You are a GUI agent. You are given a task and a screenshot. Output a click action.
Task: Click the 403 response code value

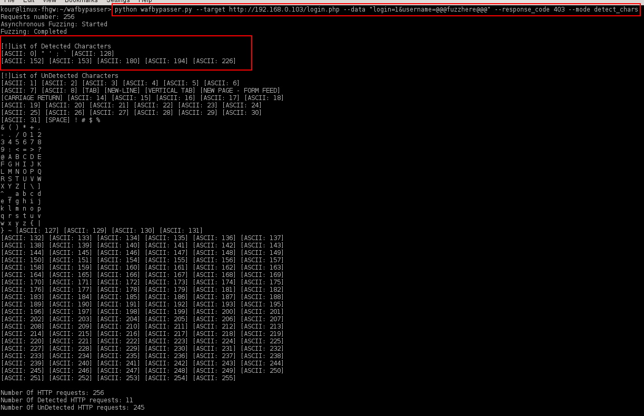tap(559, 9)
